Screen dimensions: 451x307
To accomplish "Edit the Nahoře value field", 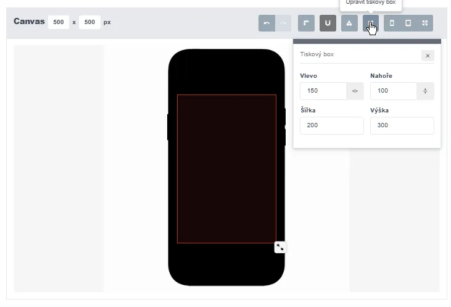I will 394,91.
